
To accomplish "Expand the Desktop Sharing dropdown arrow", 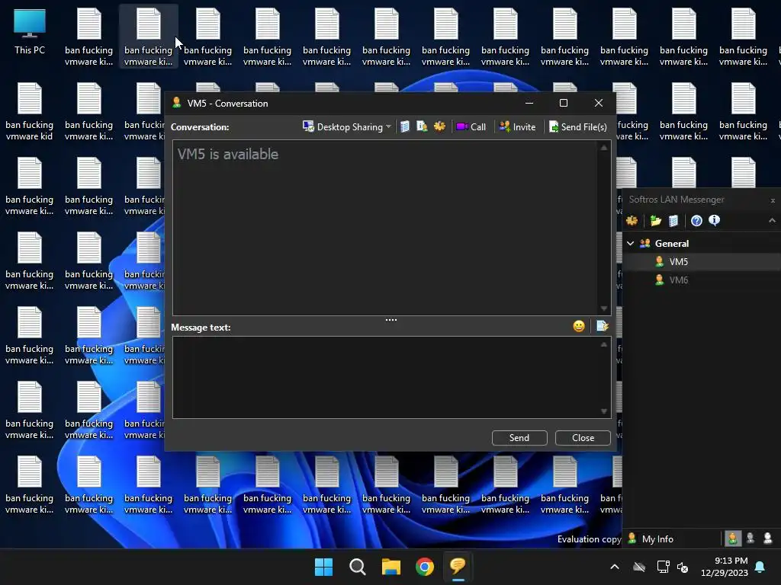I will (x=388, y=127).
